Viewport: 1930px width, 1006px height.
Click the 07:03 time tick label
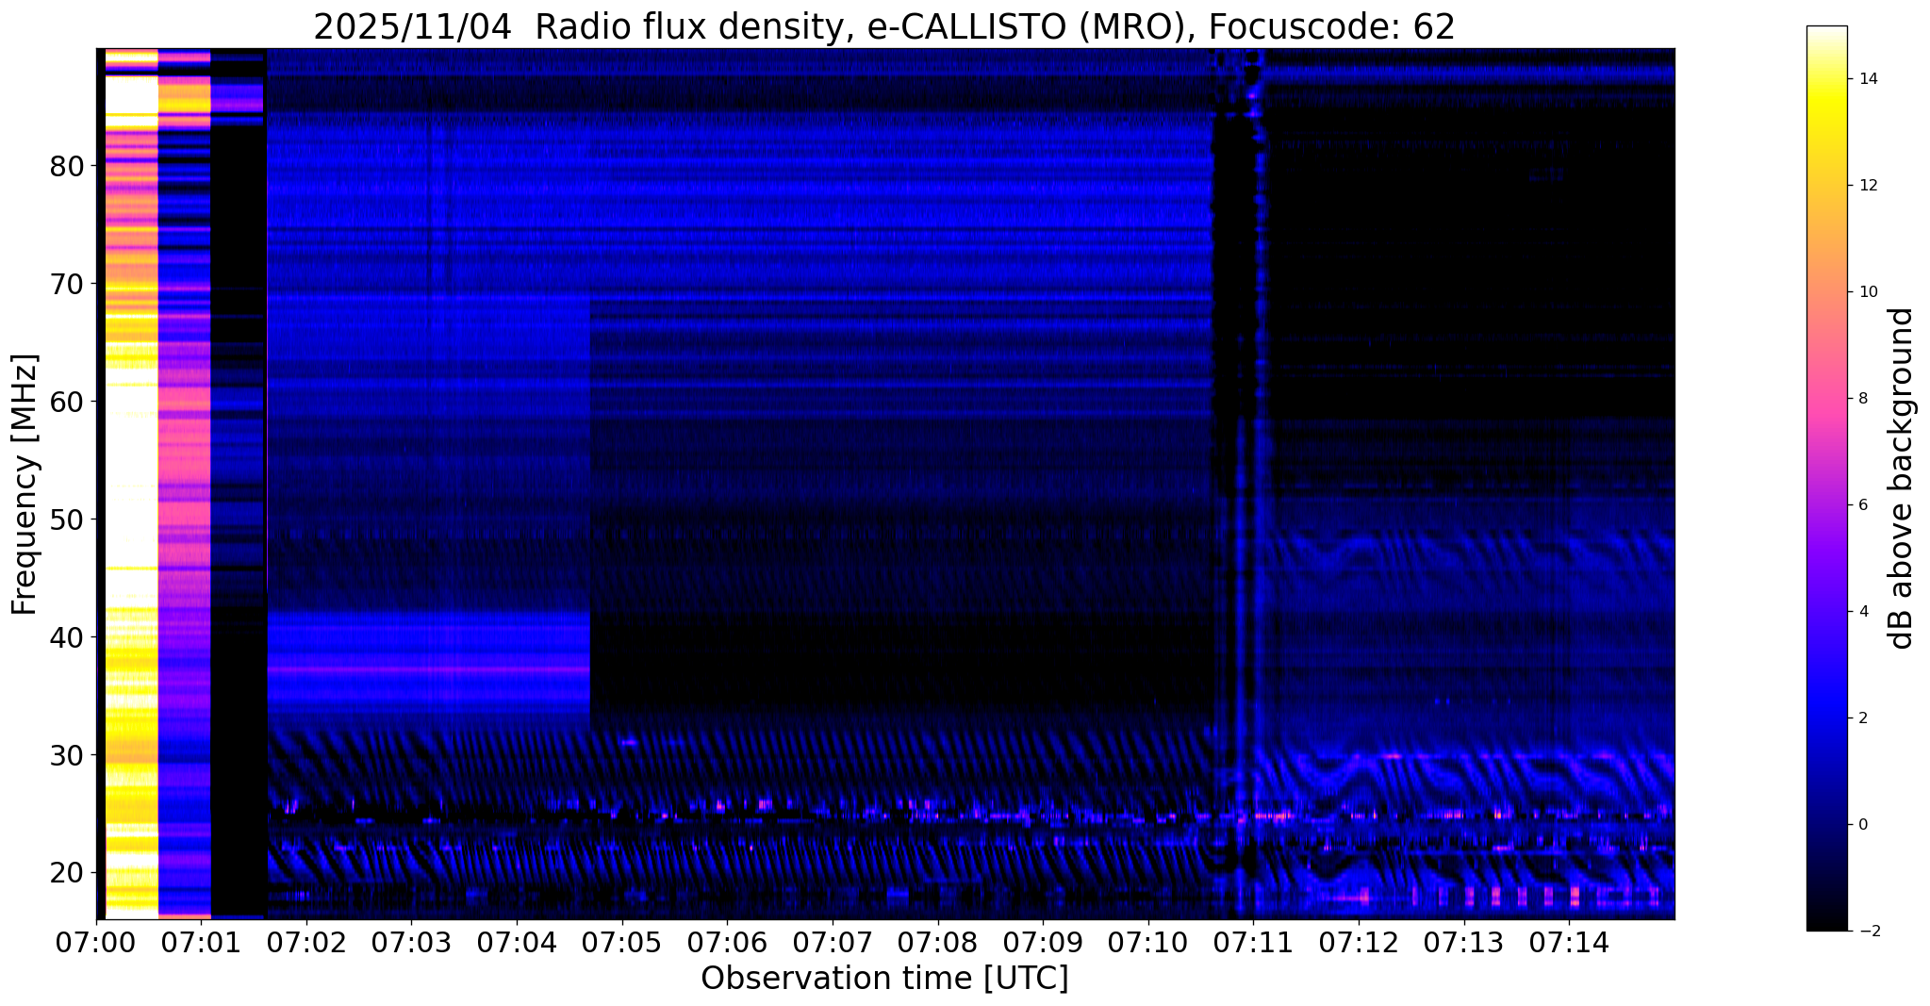click(412, 942)
